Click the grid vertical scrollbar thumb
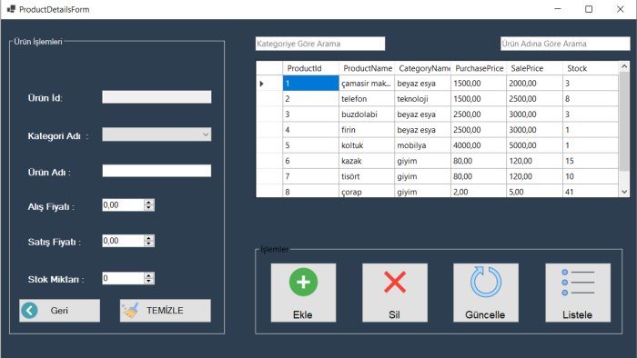The height and width of the screenshot is (358, 637). point(624,121)
